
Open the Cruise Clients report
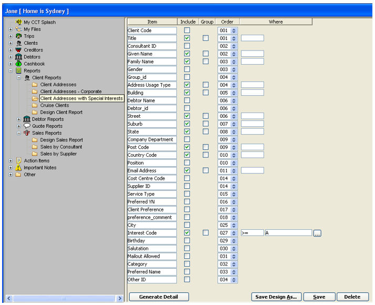pos(55,105)
